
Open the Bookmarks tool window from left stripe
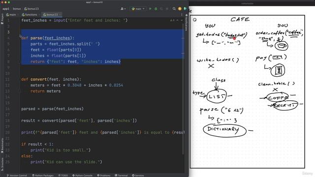coord(2,146)
